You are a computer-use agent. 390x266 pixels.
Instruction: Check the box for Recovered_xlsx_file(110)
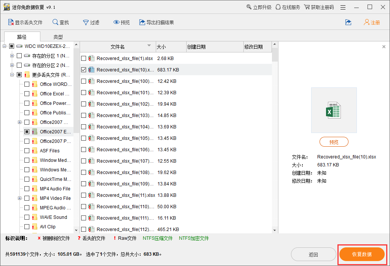(x=83, y=207)
